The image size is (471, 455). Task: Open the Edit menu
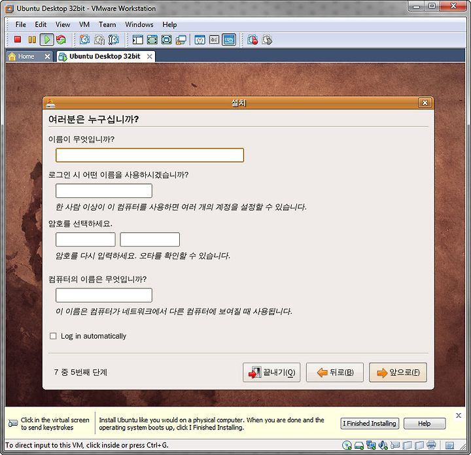tap(41, 25)
